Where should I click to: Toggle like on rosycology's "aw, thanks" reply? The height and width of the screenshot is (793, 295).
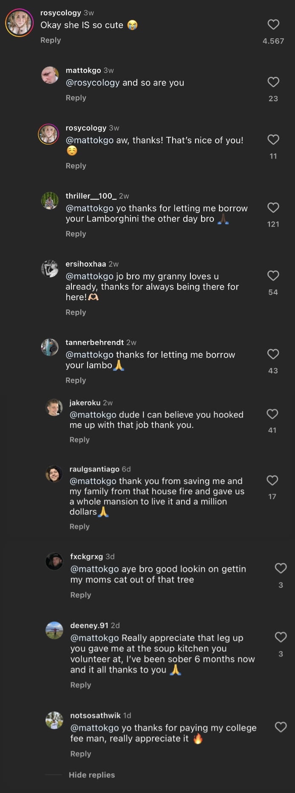click(273, 139)
